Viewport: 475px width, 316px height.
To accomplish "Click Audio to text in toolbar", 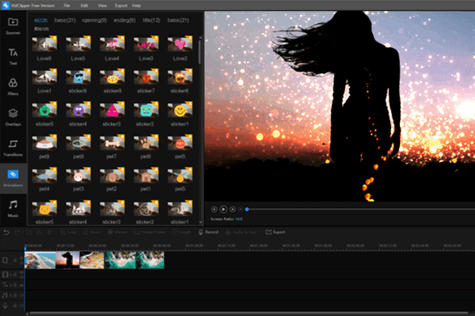I will tap(241, 232).
